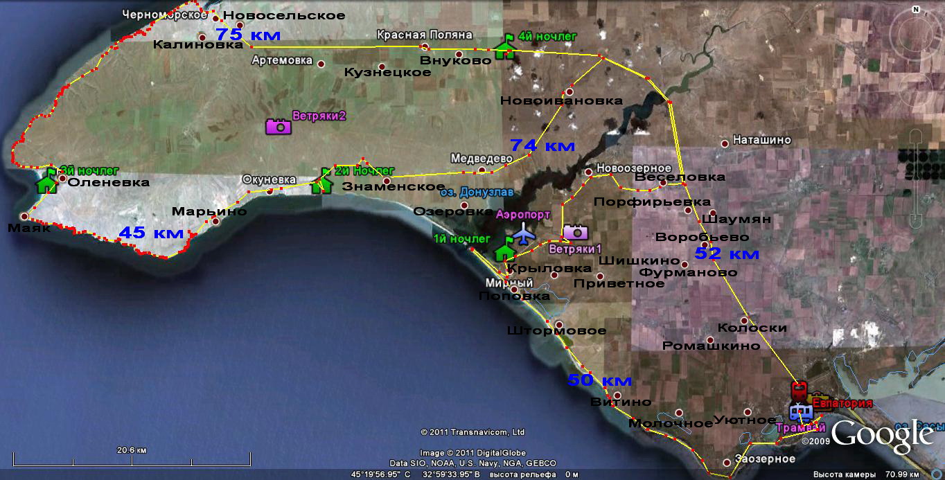945x480 pixels.
Task: Select the Наташино village placemark dot
Action: (725, 143)
